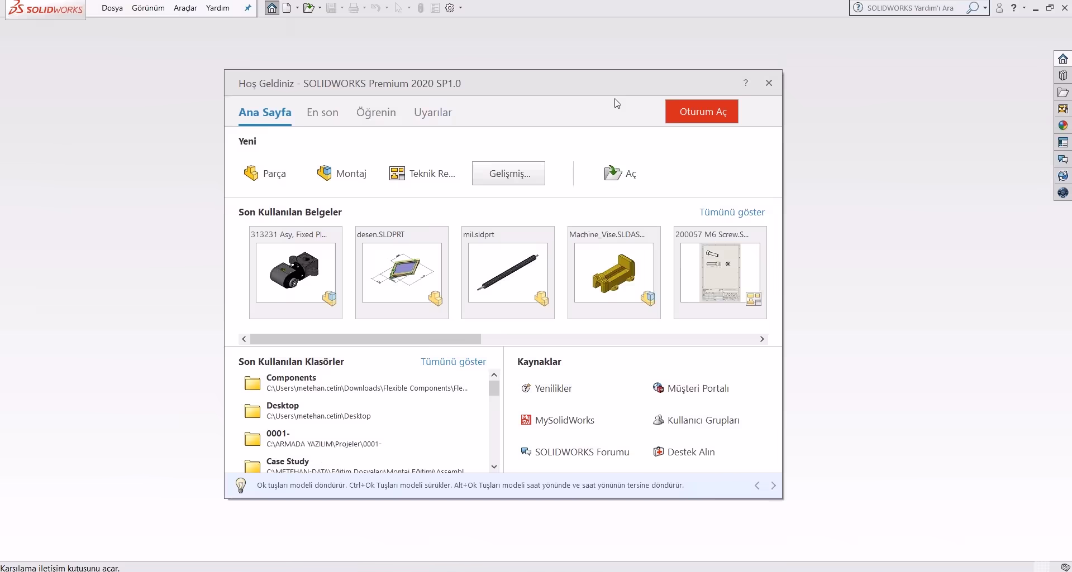Open the Custom Properties tab in task pane
1072x572 pixels.
pos(1063,142)
